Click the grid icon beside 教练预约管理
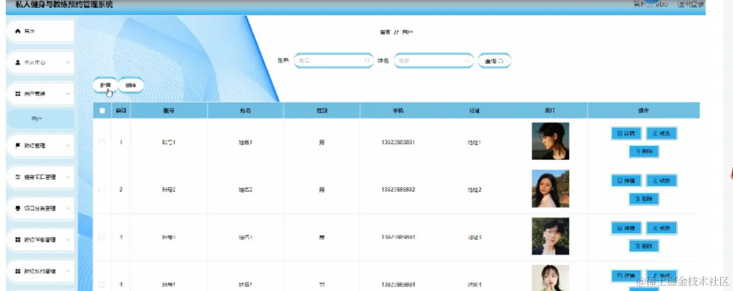733x291 pixels. [x=17, y=271]
